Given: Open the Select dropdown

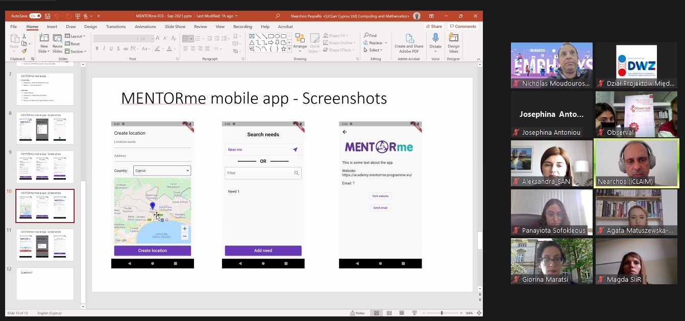Looking at the screenshot, I should coord(374,50).
